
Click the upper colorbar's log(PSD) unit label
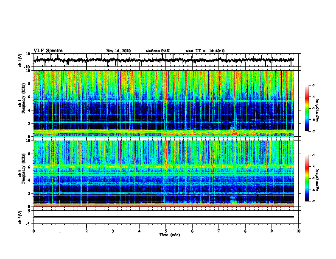[x=318, y=110]
